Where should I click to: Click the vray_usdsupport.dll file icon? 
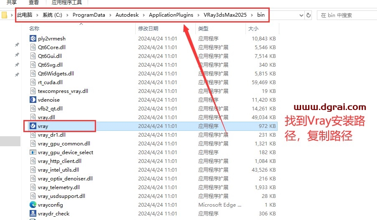tap(33, 196)
